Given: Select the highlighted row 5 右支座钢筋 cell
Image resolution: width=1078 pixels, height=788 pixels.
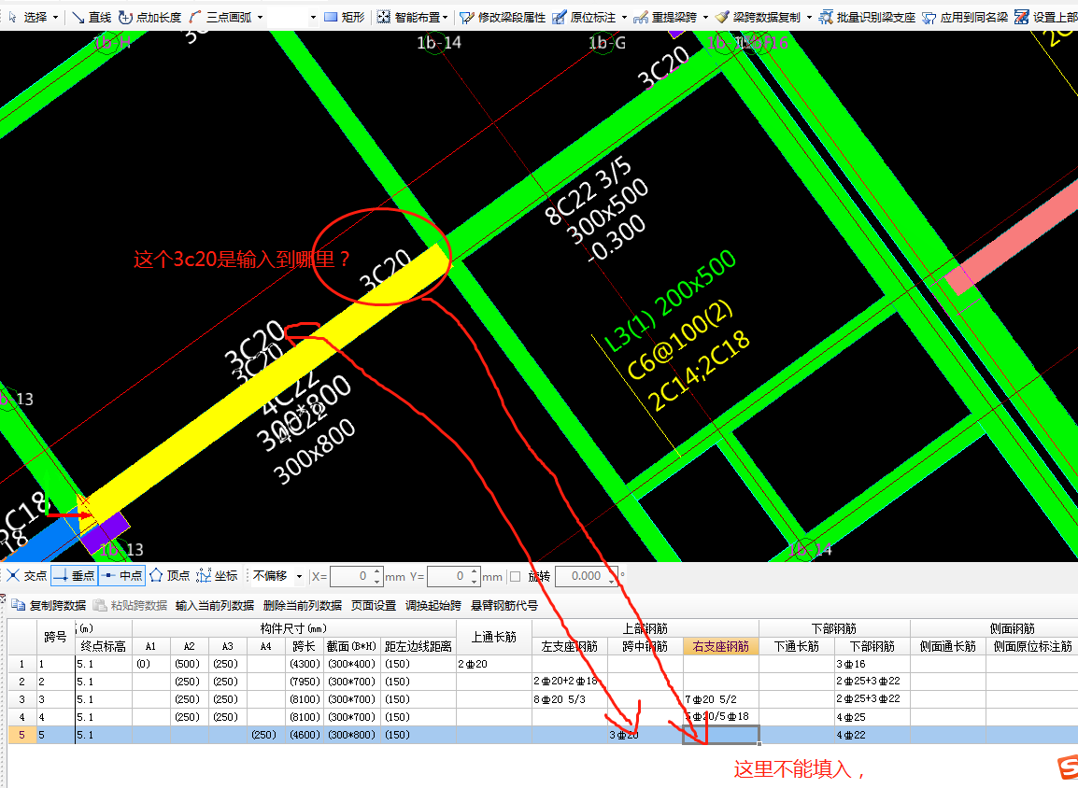Looking at the screenshot, I should 720,735.
